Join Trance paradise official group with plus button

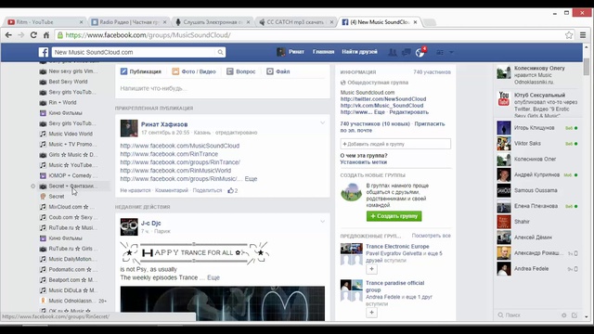pos(371,313)
